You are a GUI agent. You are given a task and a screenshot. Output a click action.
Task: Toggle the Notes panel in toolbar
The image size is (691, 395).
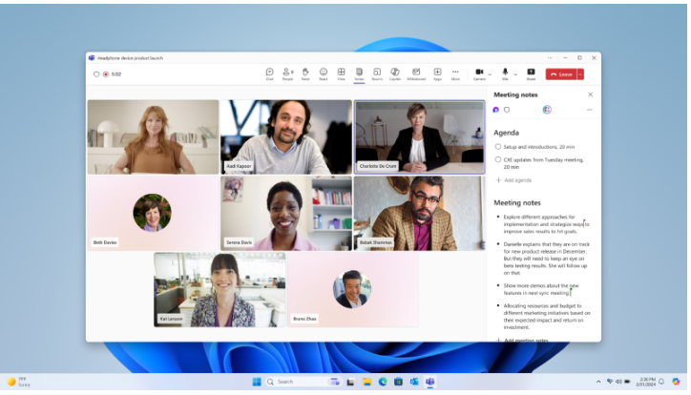(x=359, y=74)
